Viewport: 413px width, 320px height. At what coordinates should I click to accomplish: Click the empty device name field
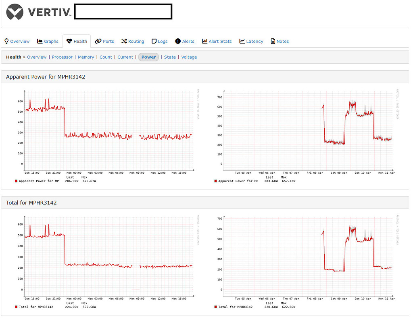(123, 11)
